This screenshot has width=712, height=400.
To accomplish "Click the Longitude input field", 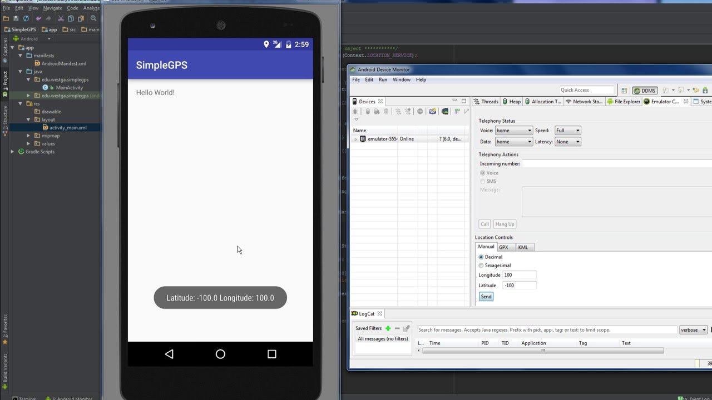I will pyautogui.click(x=520, y=275).
